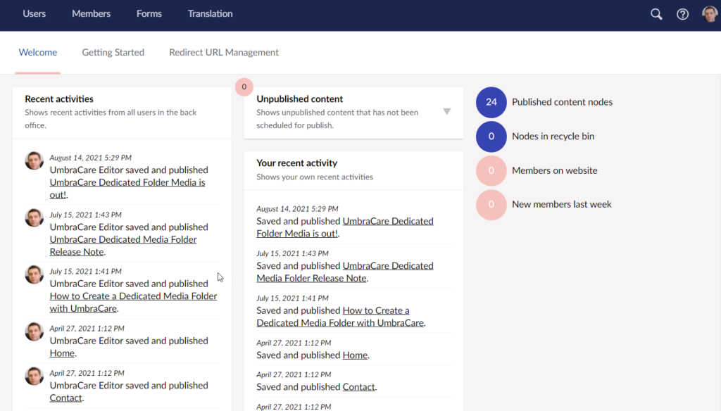
Task: Open the help panel
Action: [x=682, y=14]
